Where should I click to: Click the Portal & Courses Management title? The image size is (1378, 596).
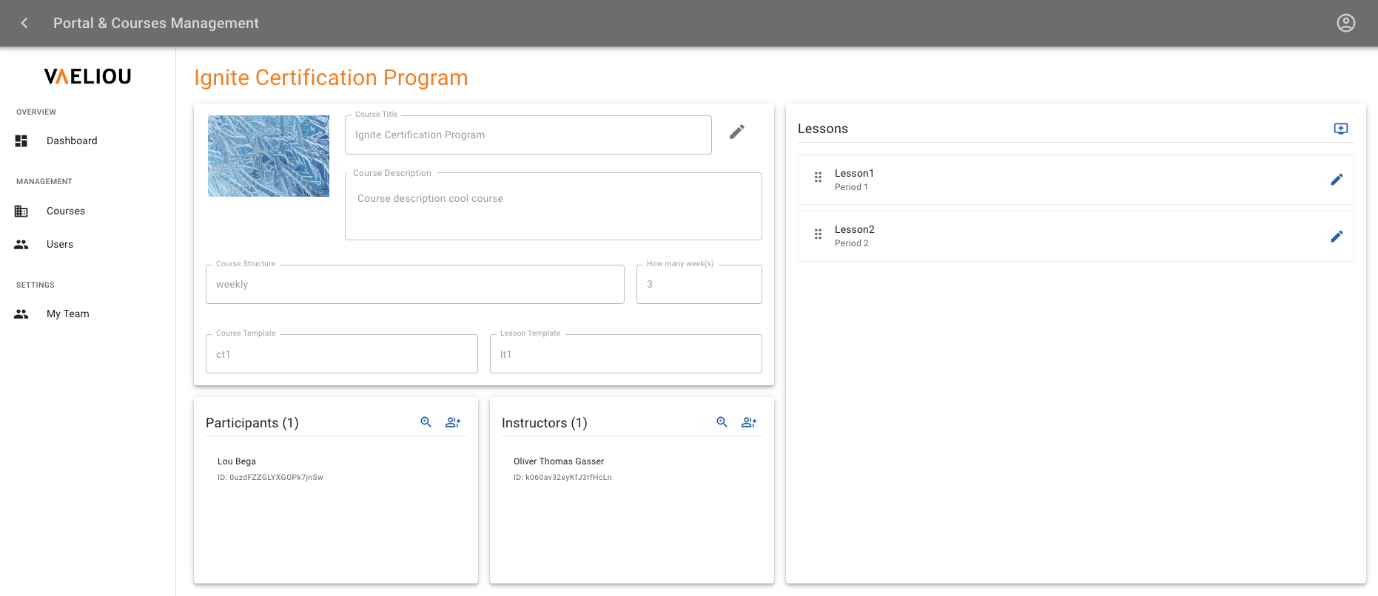click(156, 23)
